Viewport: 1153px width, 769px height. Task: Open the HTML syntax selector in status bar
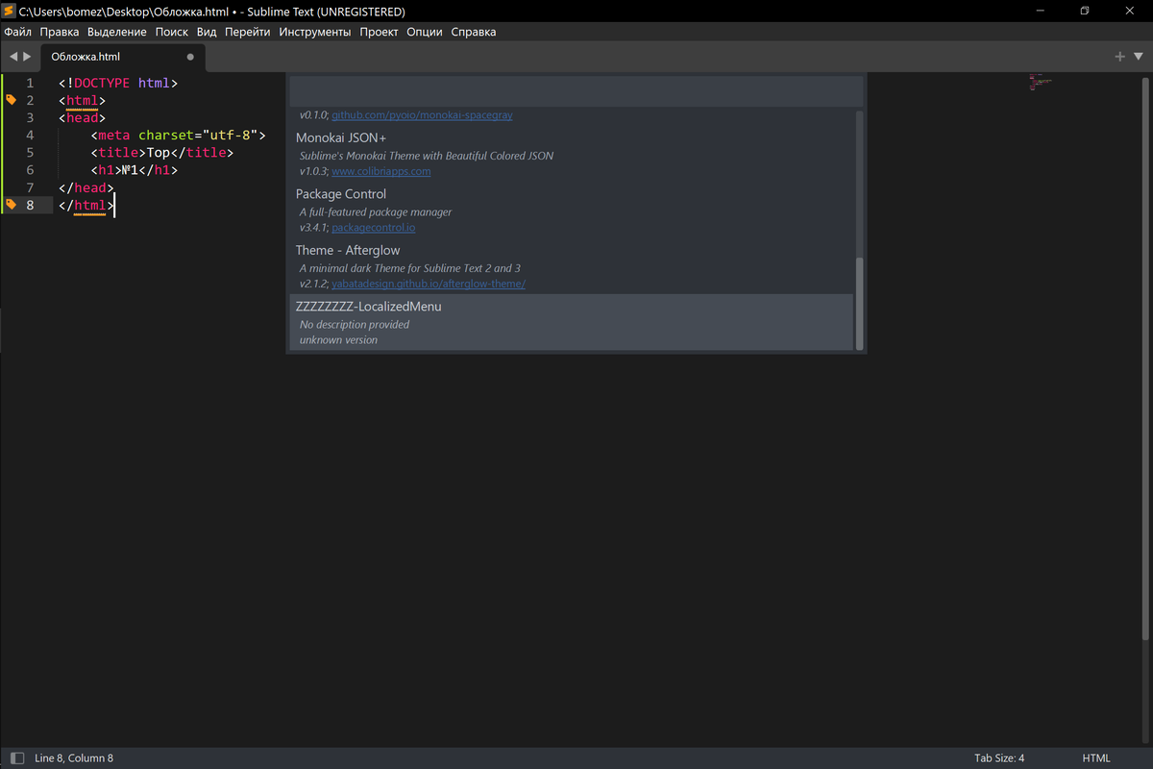1096,758
